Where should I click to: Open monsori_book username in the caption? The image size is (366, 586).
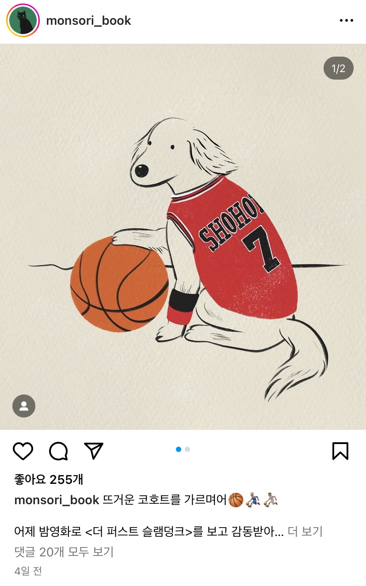tap(57, 500)
